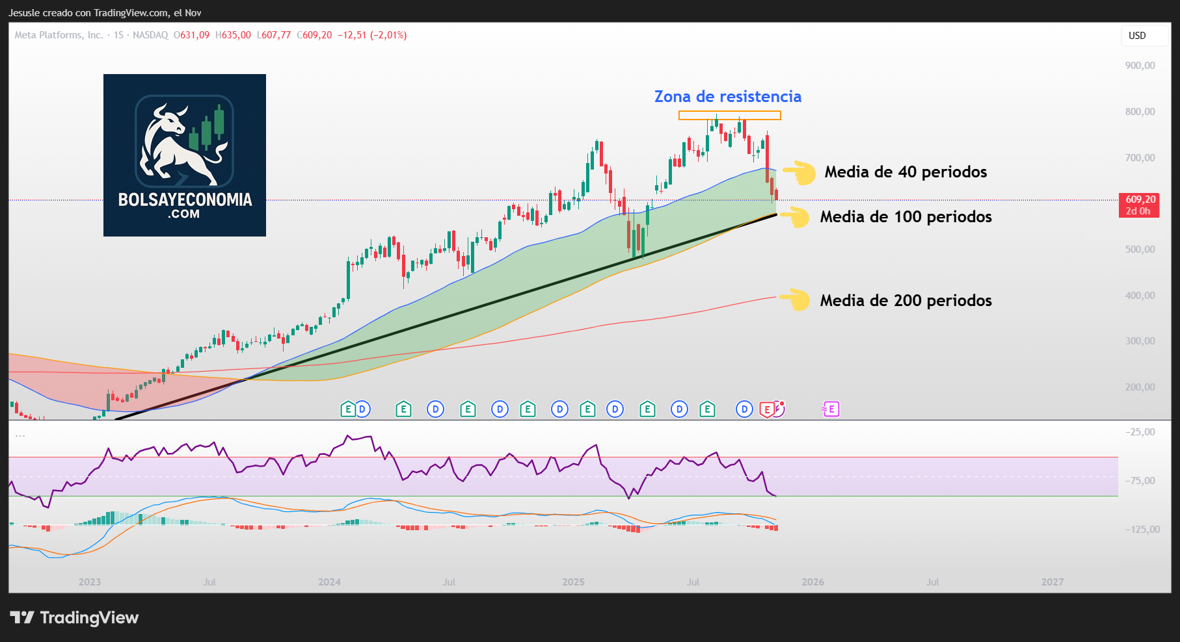Click the last blue dividend D marker

click(x=744, y=409)
